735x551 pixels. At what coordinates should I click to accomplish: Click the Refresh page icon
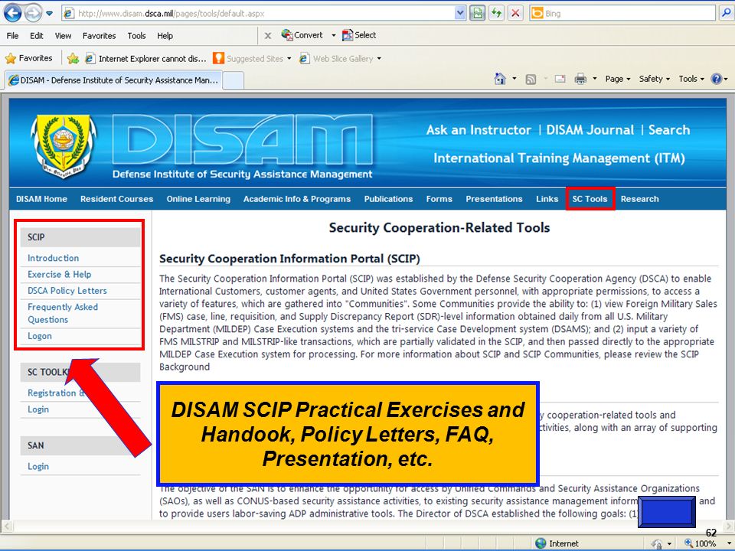pyautogui.click(x=496, y=13)
